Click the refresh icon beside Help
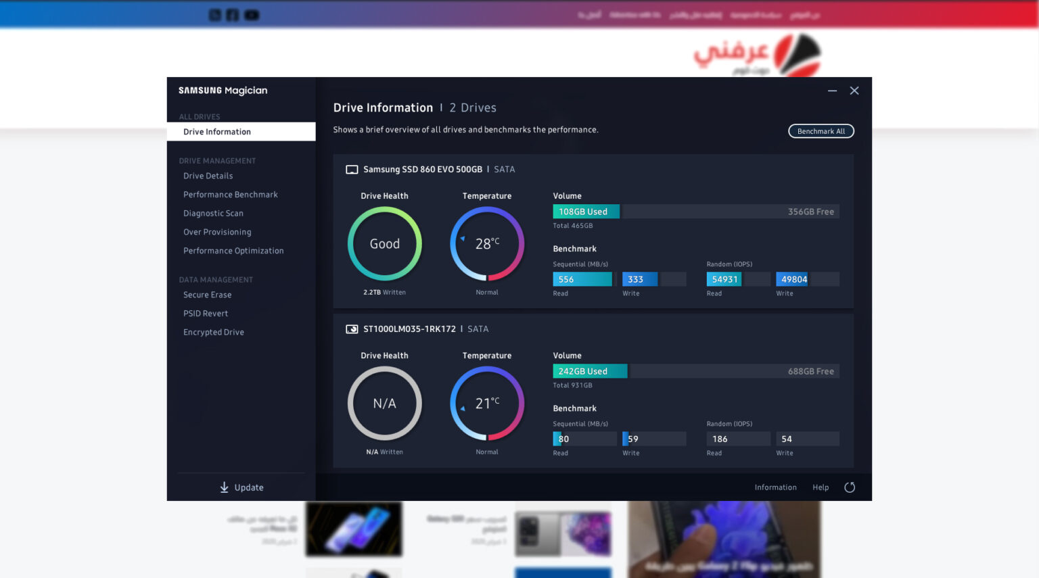Viewport: 1039px width, 578px height. (850, 487)
